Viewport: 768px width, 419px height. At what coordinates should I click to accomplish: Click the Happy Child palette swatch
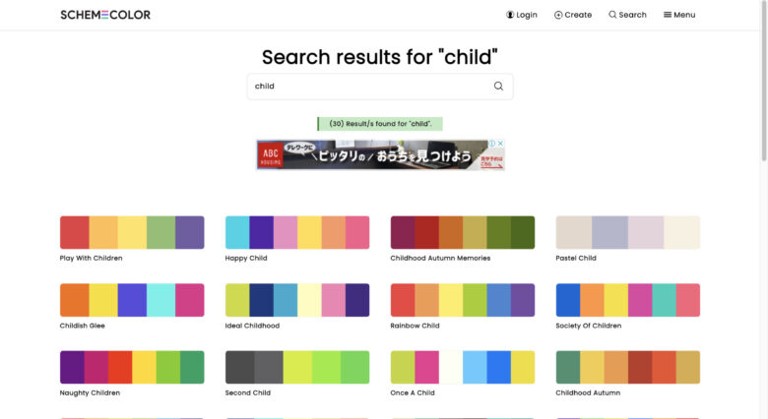pyautogui.click(x=297, y=232)
